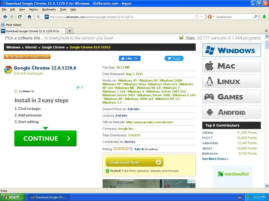This screenshot has height=201, width=269.
Task: Click the Google Chrome logo icon
Action: [x=8, y=70]
